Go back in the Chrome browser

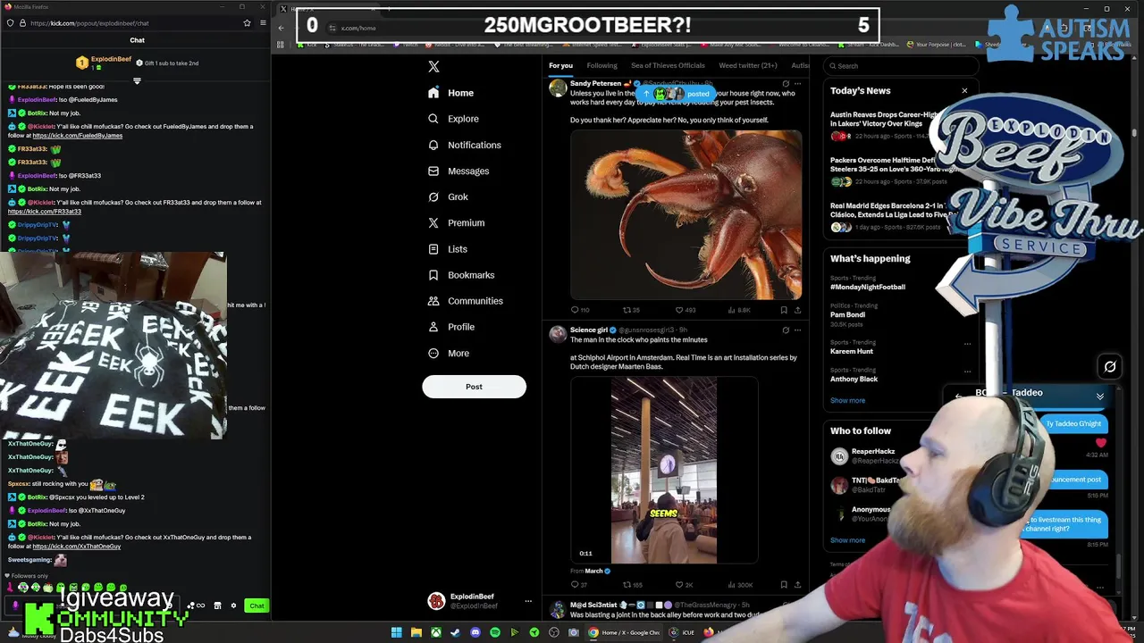click(x=281, y=28)
